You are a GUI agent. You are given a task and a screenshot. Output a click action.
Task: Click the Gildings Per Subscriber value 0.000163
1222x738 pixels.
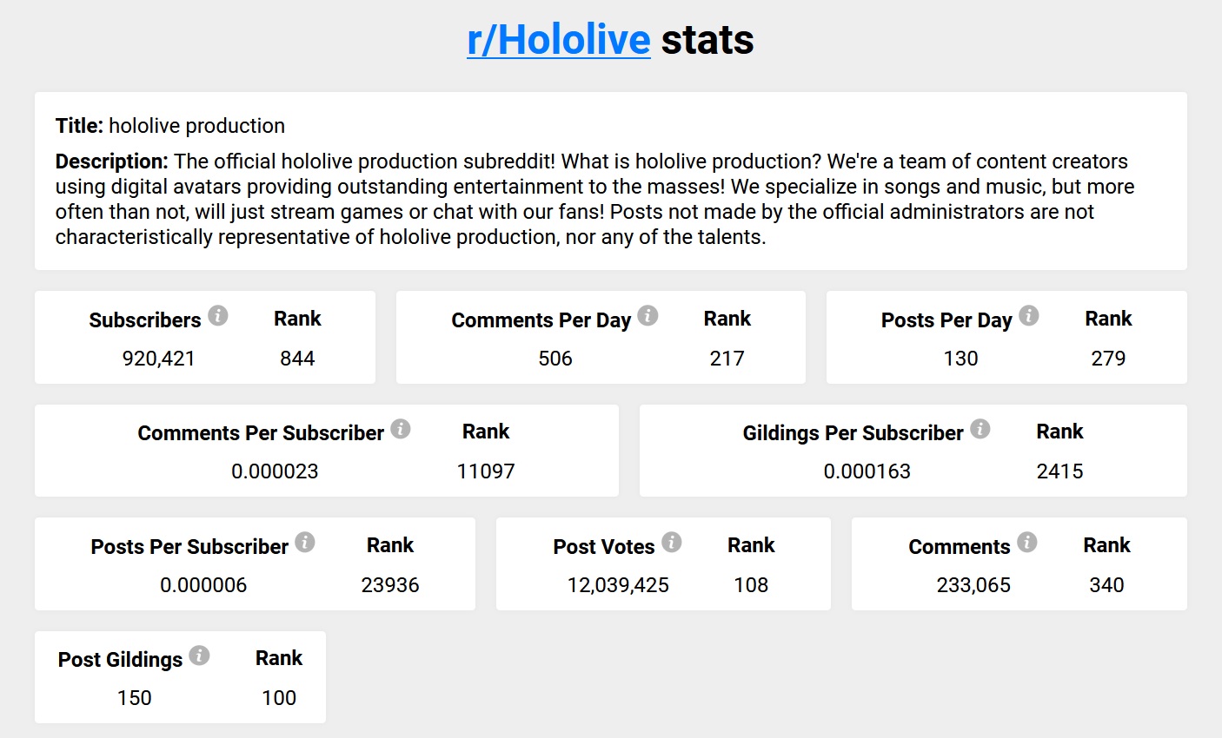867,471
